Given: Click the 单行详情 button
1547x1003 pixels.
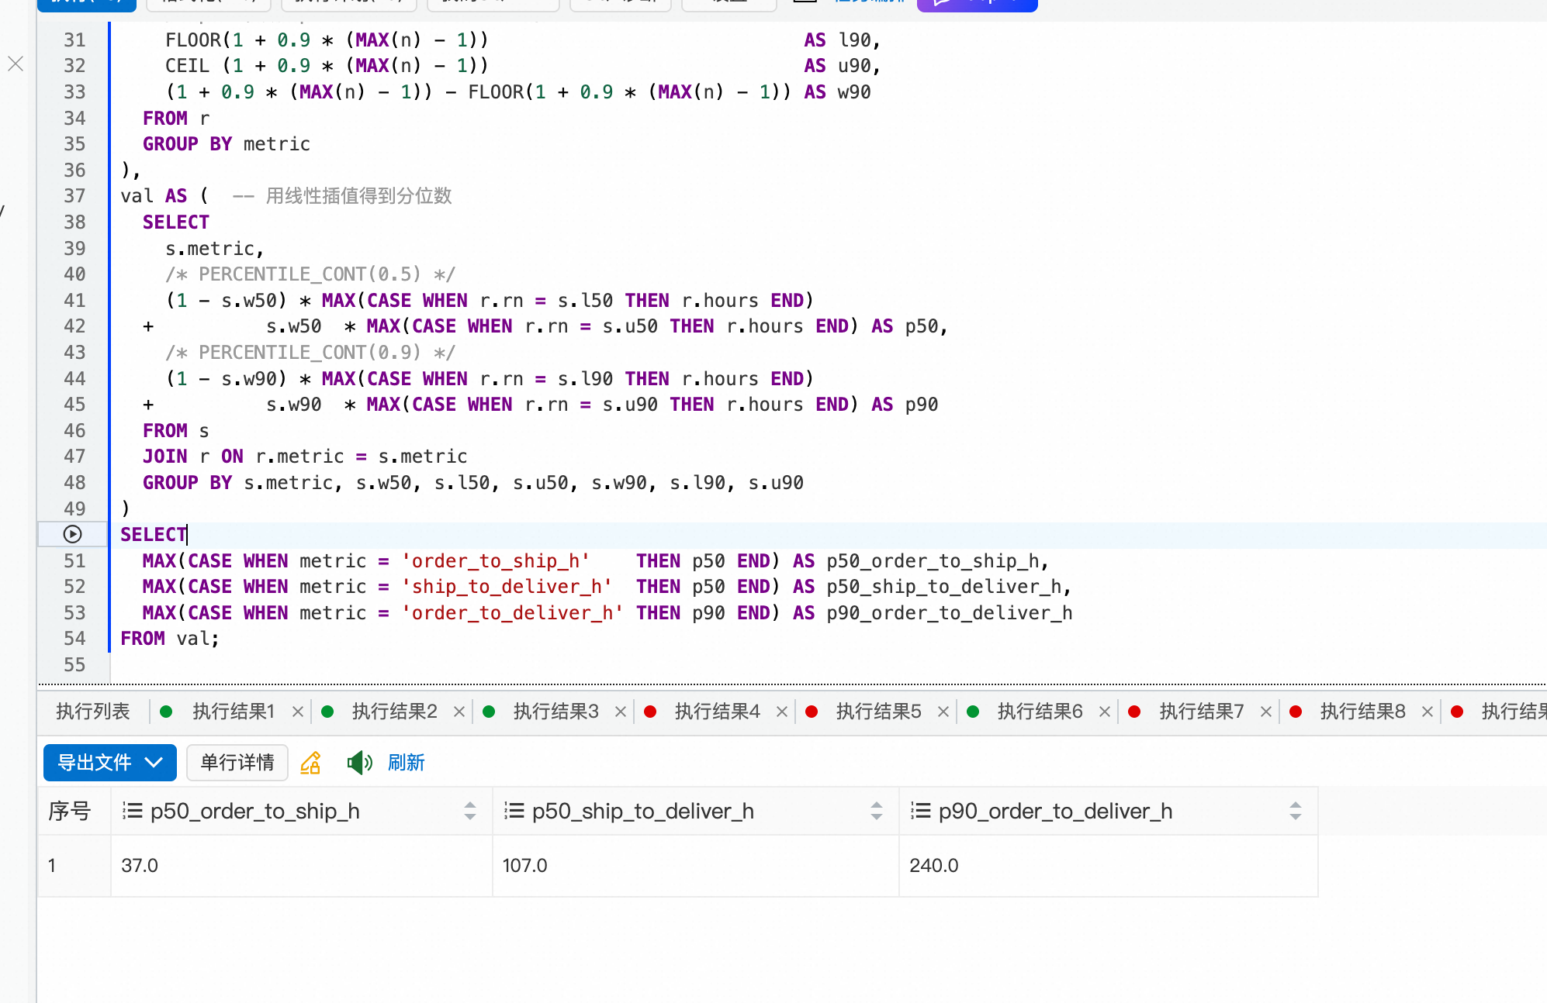Looking at the screenshot, I should (x=237, y=763).
